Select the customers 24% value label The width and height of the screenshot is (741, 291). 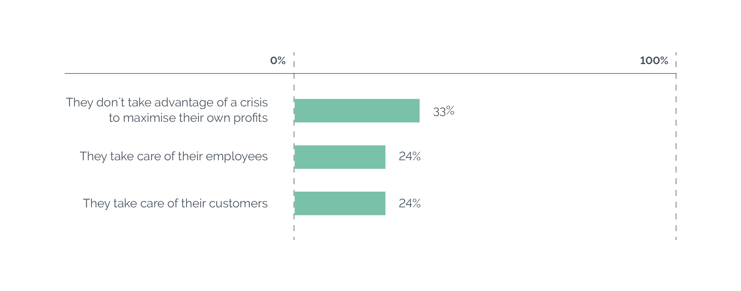(410, 203)
